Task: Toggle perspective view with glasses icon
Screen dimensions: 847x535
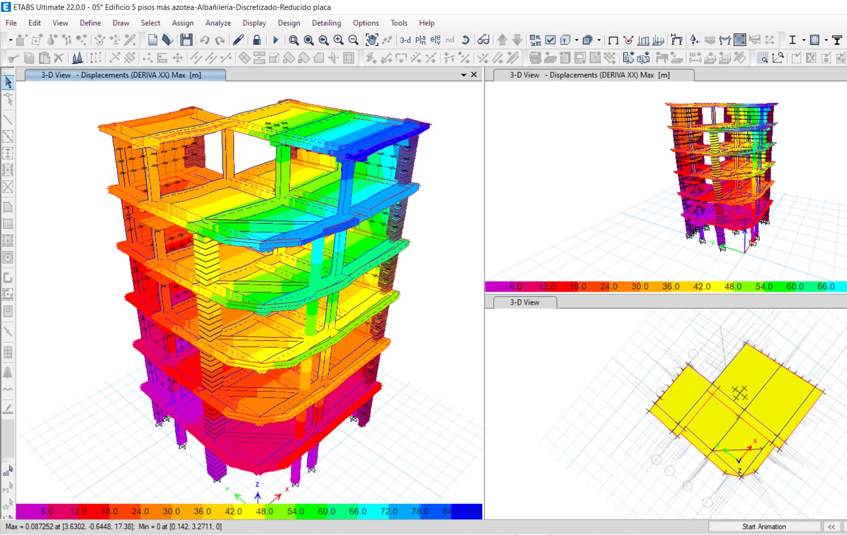Action: click(x=483, y=40)
